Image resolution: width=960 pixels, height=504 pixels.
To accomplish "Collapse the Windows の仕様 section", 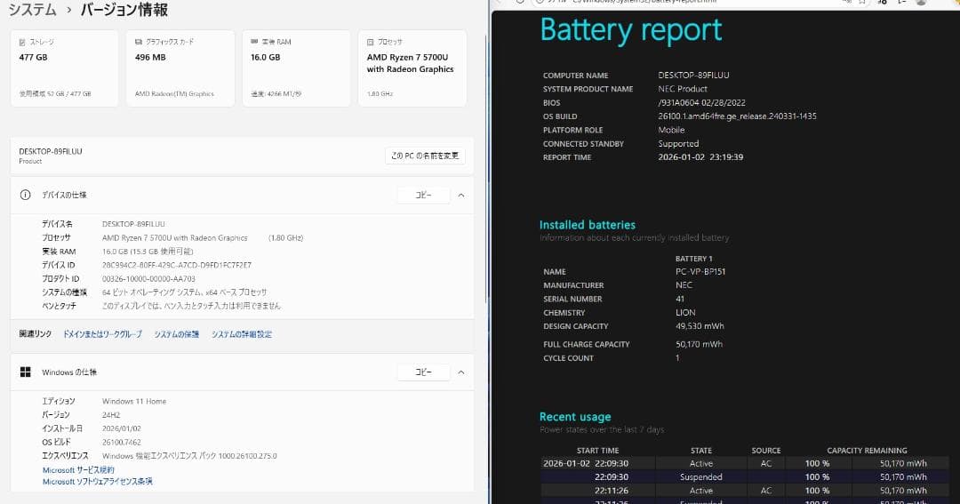I will [x=460, y=372].
